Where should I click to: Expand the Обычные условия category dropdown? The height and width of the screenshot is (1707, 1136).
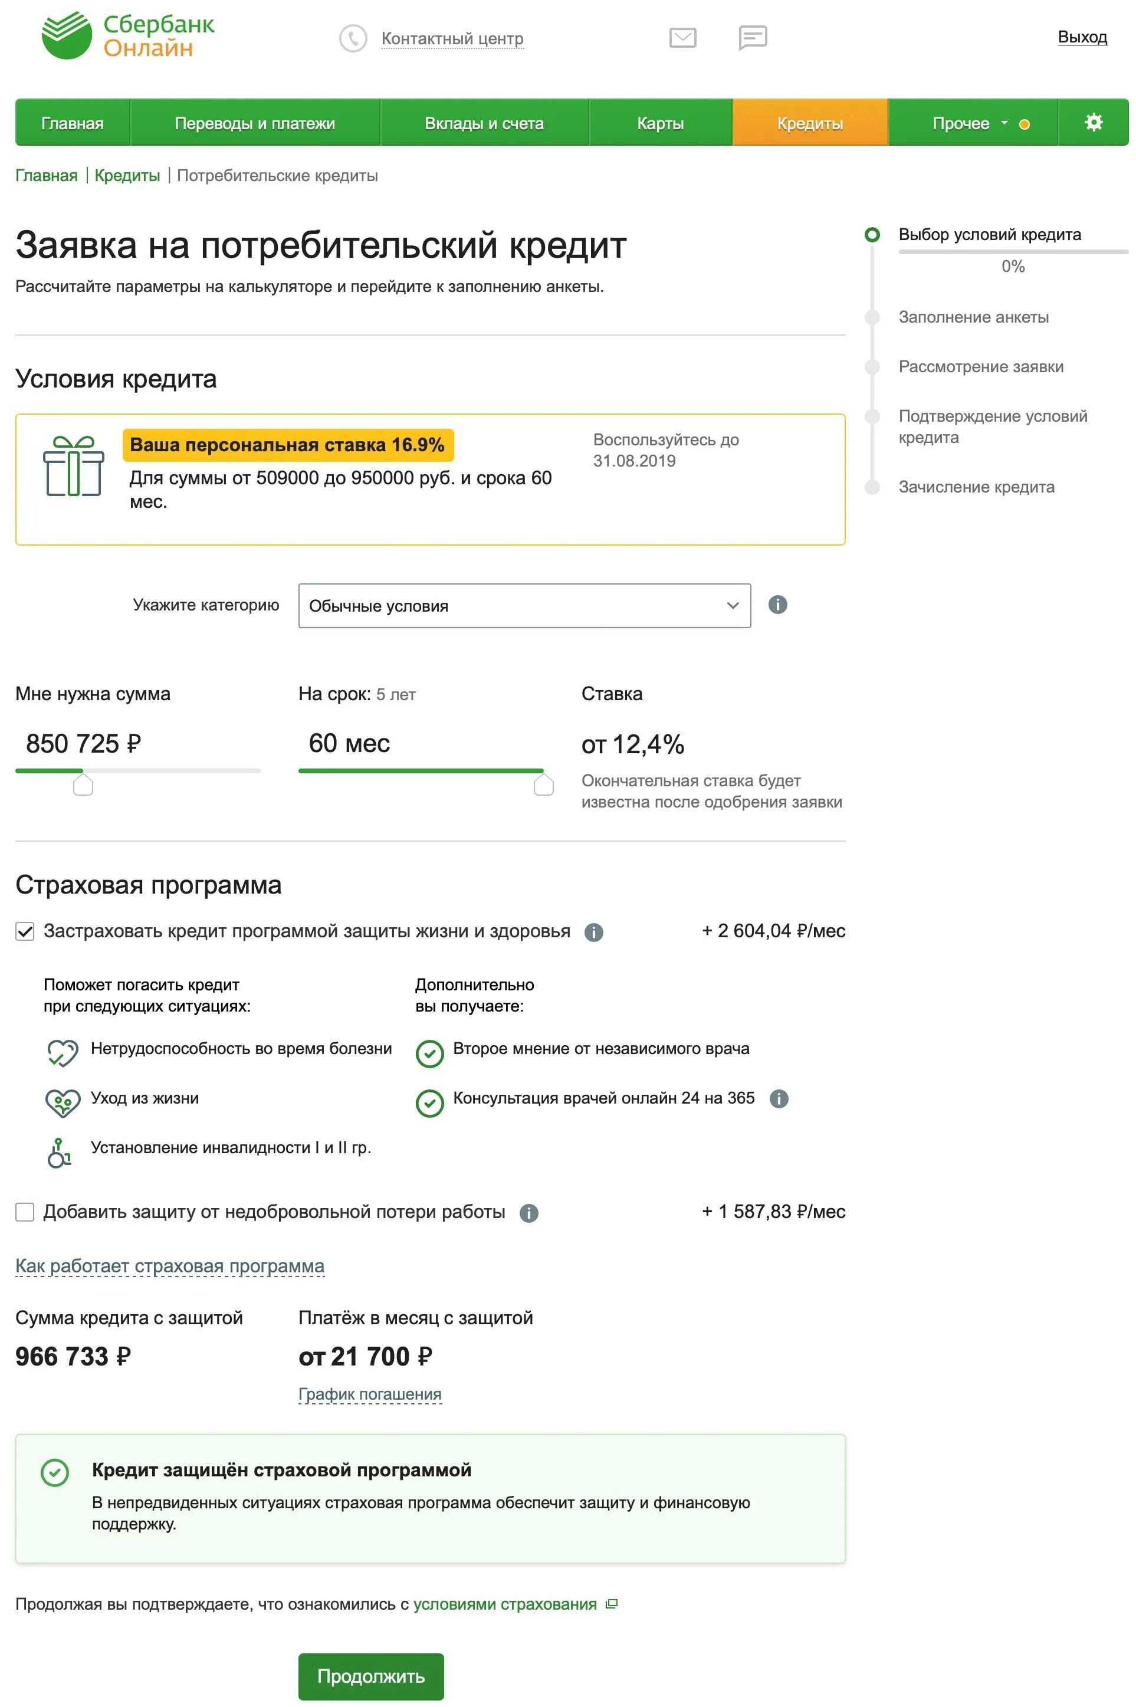[x=524, y=606]
